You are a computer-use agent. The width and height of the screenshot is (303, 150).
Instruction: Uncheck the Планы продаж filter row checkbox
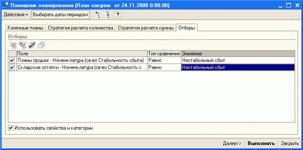click(12, 61)
